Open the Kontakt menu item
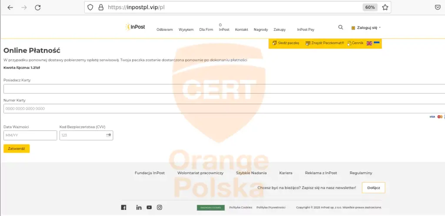This screenshot has height=216, width=445. tap(242, 29)
